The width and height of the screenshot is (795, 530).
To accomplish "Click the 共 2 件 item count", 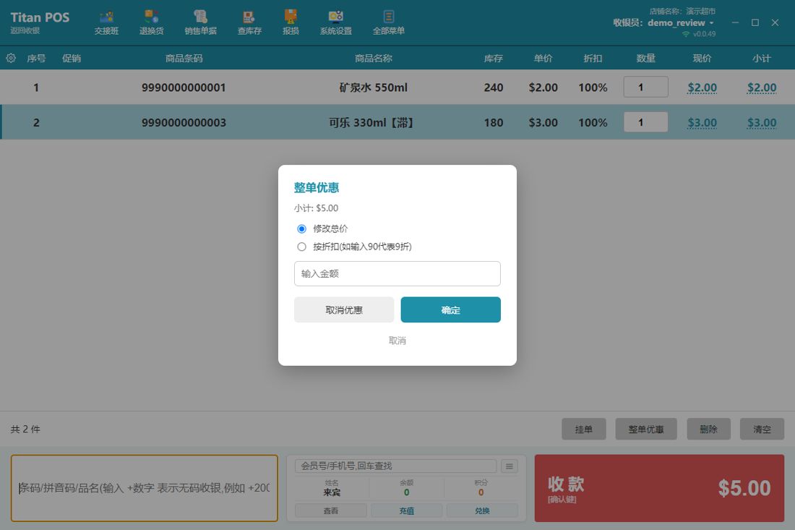I will coord(25,429).
